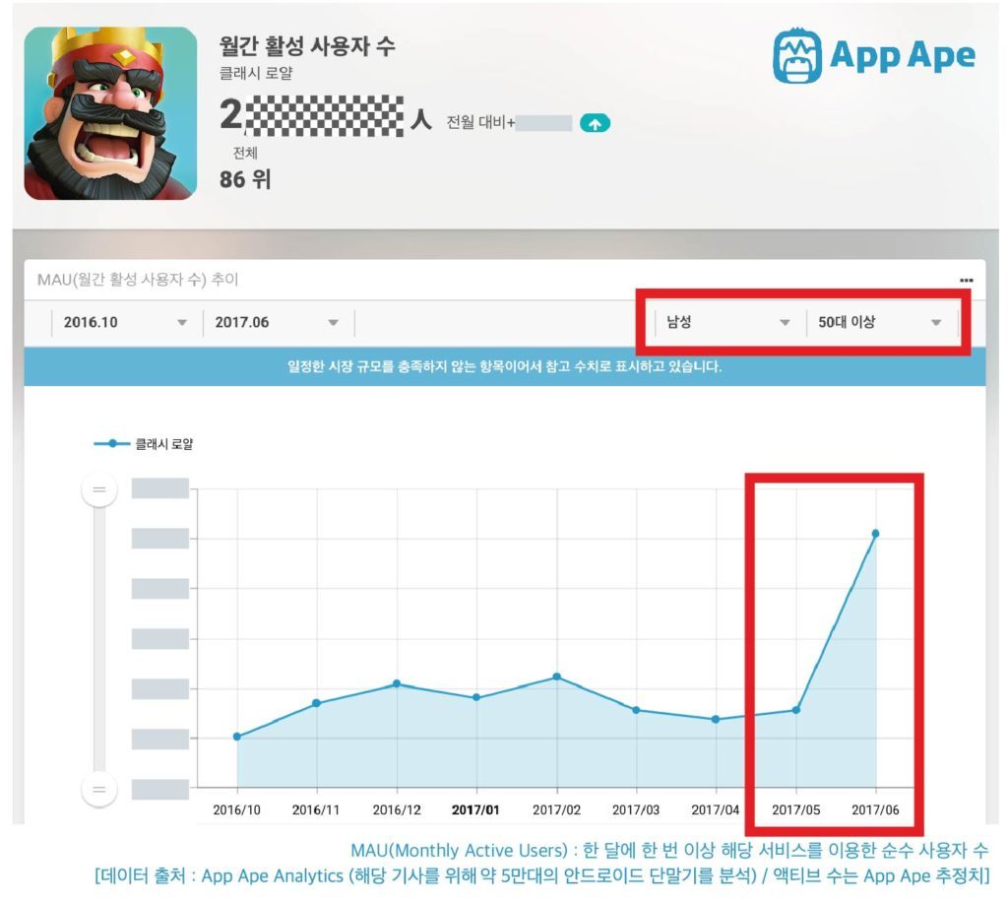
Task: Click the 2017/01 data point on chart
Action: coord(476,697)
